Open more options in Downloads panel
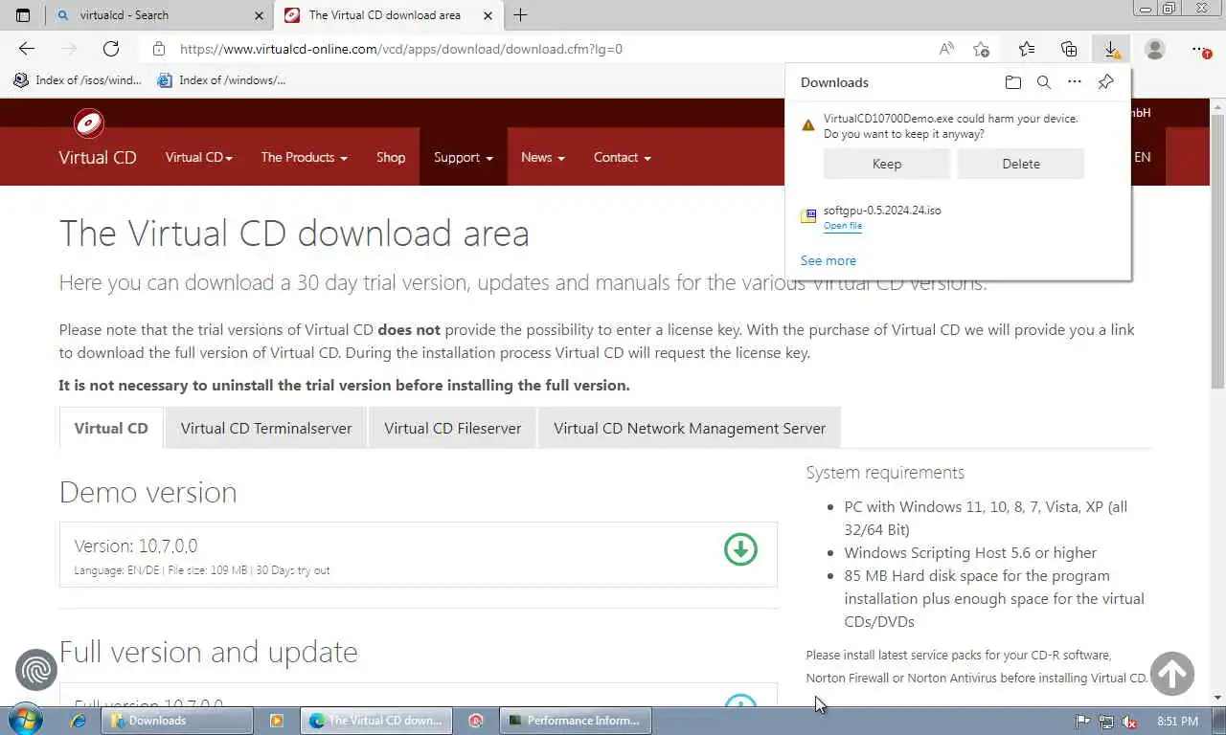1226x735 pixels. (x=1075, y=82)
